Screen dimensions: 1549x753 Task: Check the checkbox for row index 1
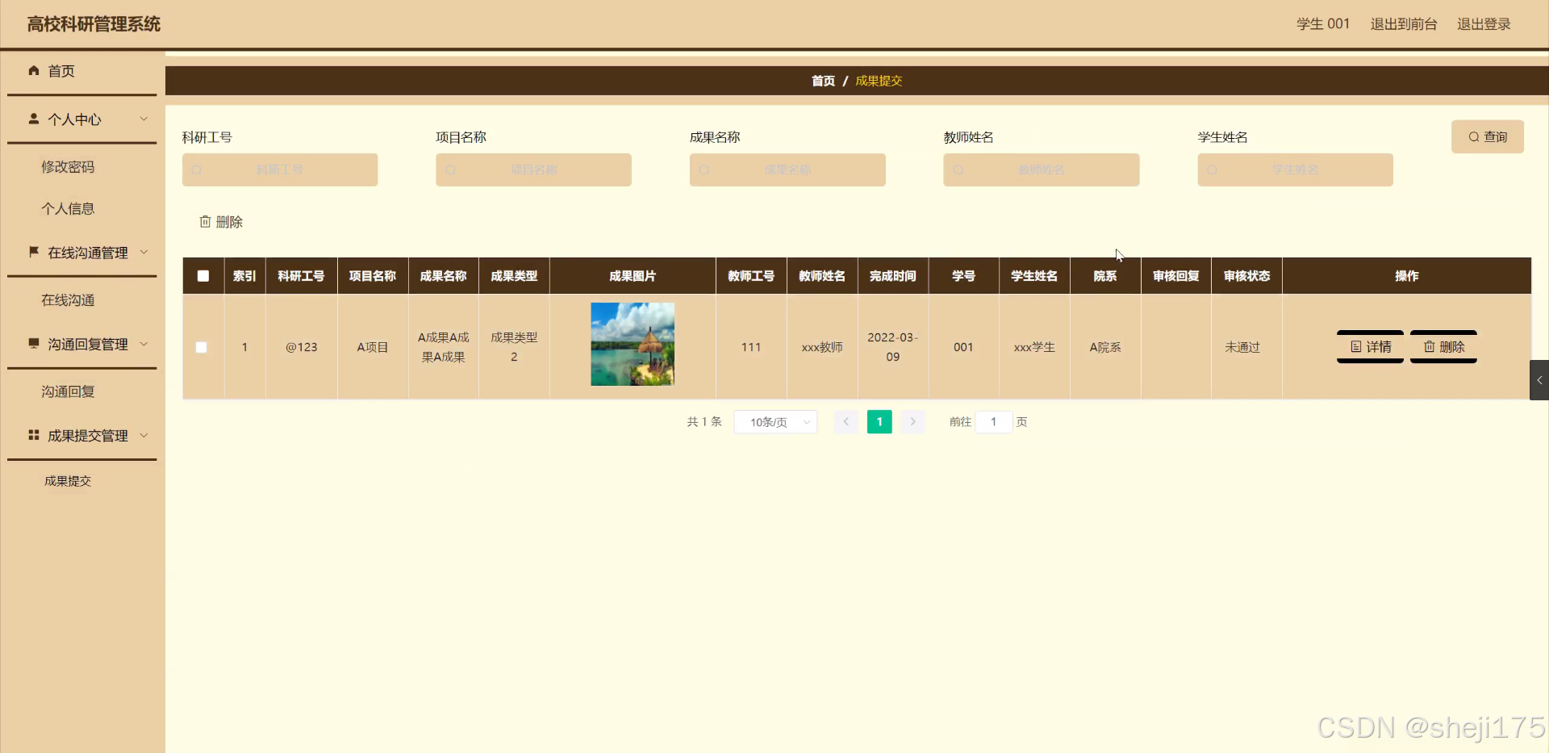tap(202, 347)
